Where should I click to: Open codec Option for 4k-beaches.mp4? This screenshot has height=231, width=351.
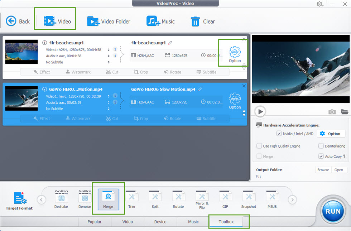click(x=235, y=54)
